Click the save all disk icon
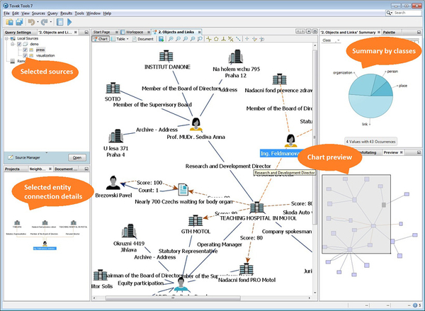The image size is (425, 311). click(x=19, y=22)
